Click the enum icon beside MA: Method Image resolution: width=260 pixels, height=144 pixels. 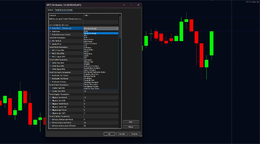(x=50, y=41)
